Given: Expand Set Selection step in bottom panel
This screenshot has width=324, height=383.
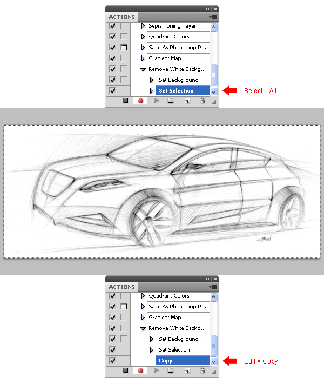Looking at the screenshot, I should (151, 350).
